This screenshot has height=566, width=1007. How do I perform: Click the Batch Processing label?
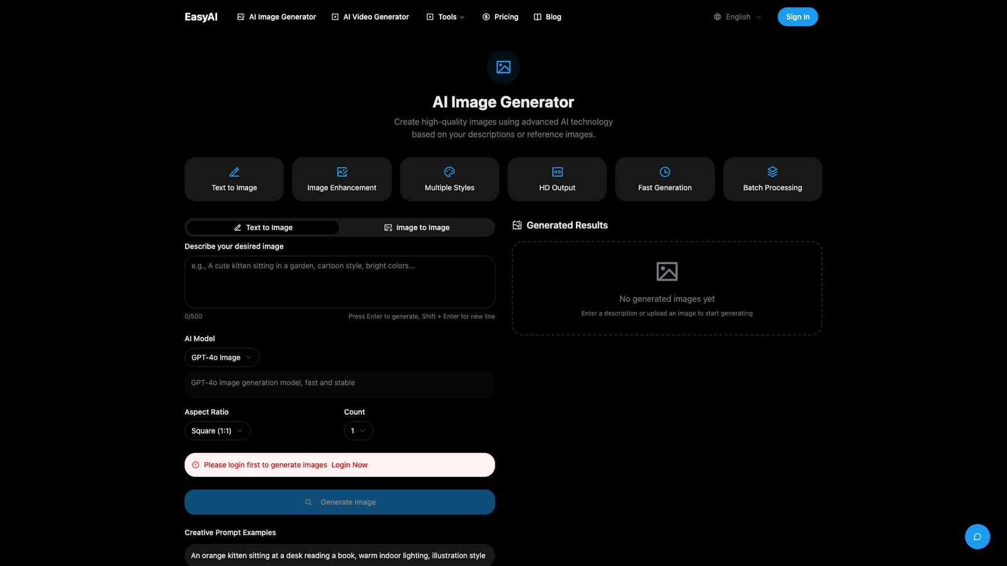(x=772, y=187)
